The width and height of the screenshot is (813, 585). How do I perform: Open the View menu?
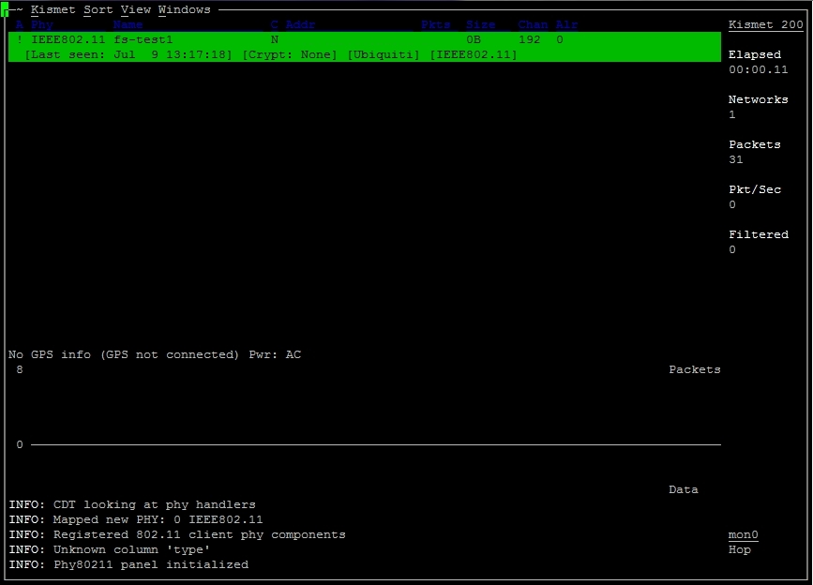click(x=136, y=10)
